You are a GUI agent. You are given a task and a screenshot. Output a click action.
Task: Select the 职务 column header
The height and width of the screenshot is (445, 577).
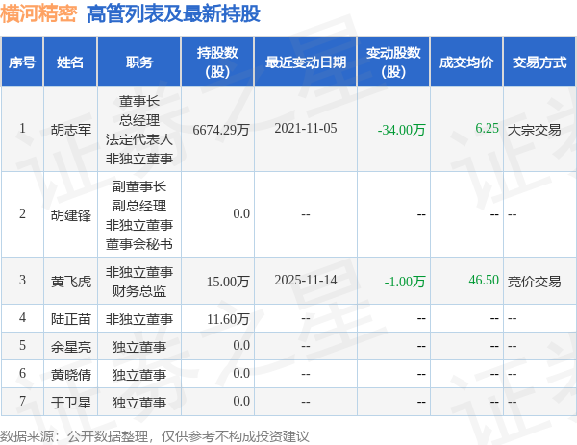coord(139,62)
